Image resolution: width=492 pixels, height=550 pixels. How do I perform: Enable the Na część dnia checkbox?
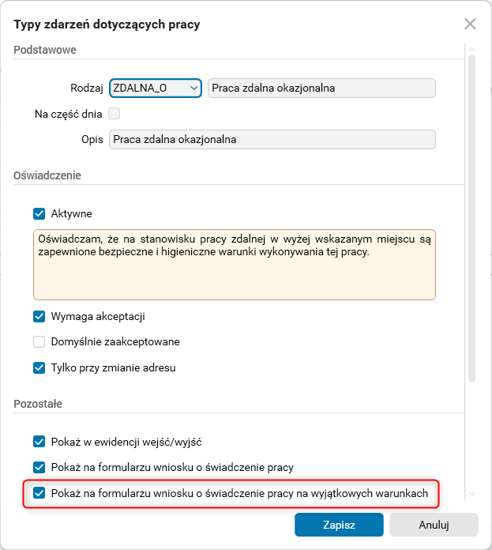tap(115, 114)
